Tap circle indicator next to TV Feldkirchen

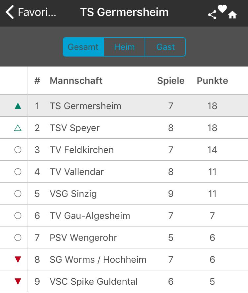pyautogui.click(x=18, y=150)
